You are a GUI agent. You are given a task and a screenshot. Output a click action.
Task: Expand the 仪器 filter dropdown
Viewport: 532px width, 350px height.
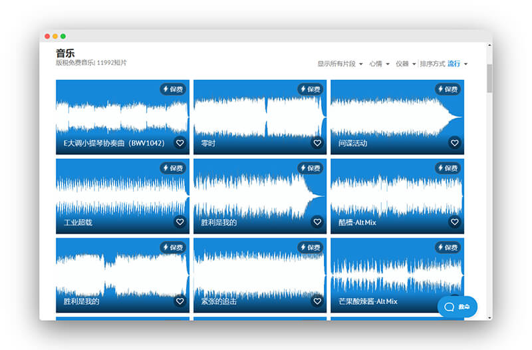click(x=406, y=64)
